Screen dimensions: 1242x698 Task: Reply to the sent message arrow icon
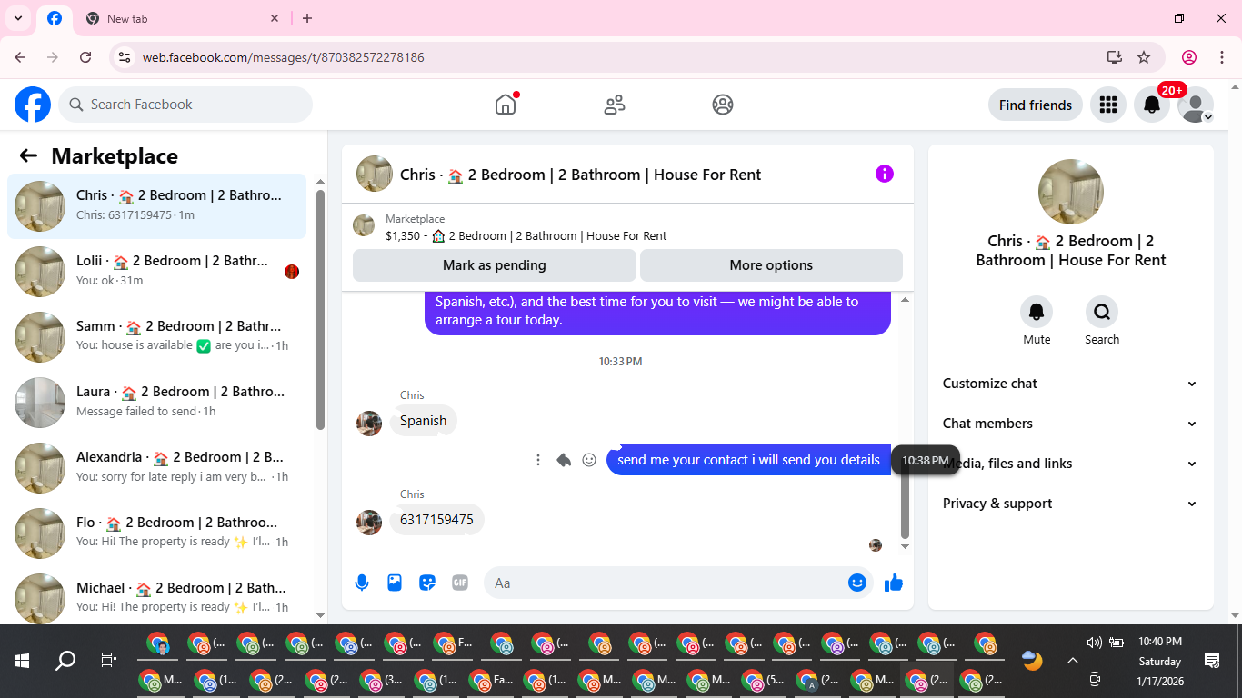[x=564, y=460]
